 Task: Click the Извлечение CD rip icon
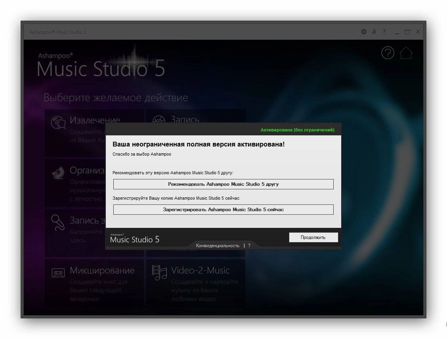click(x=58, y=123)
